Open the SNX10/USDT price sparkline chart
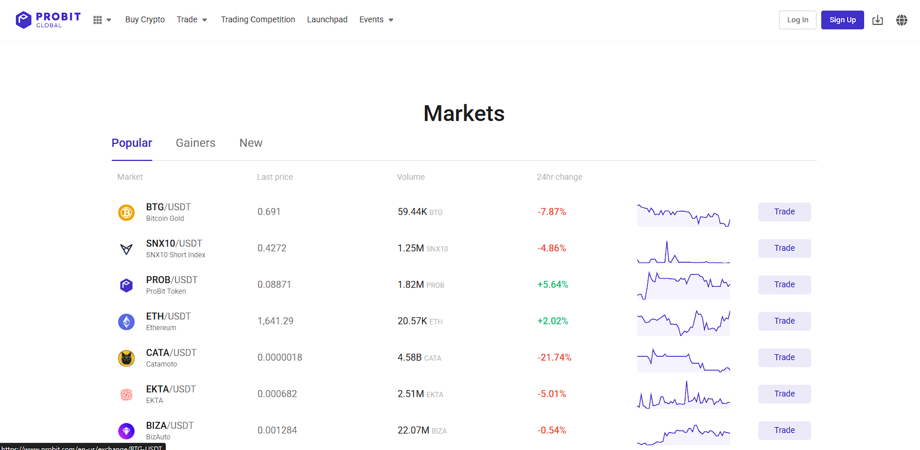Screen dimensions: 920x450 pyautogui.click(x=684, y=251)
